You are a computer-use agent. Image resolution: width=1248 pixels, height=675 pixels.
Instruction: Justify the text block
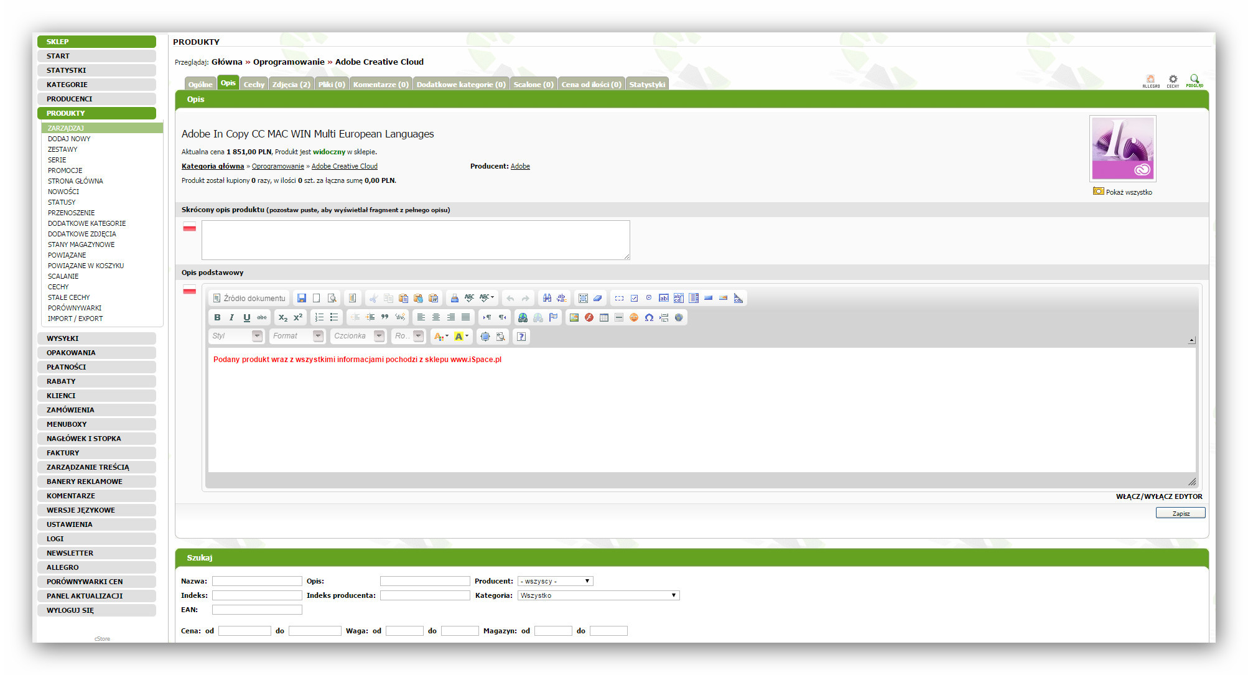466,317
